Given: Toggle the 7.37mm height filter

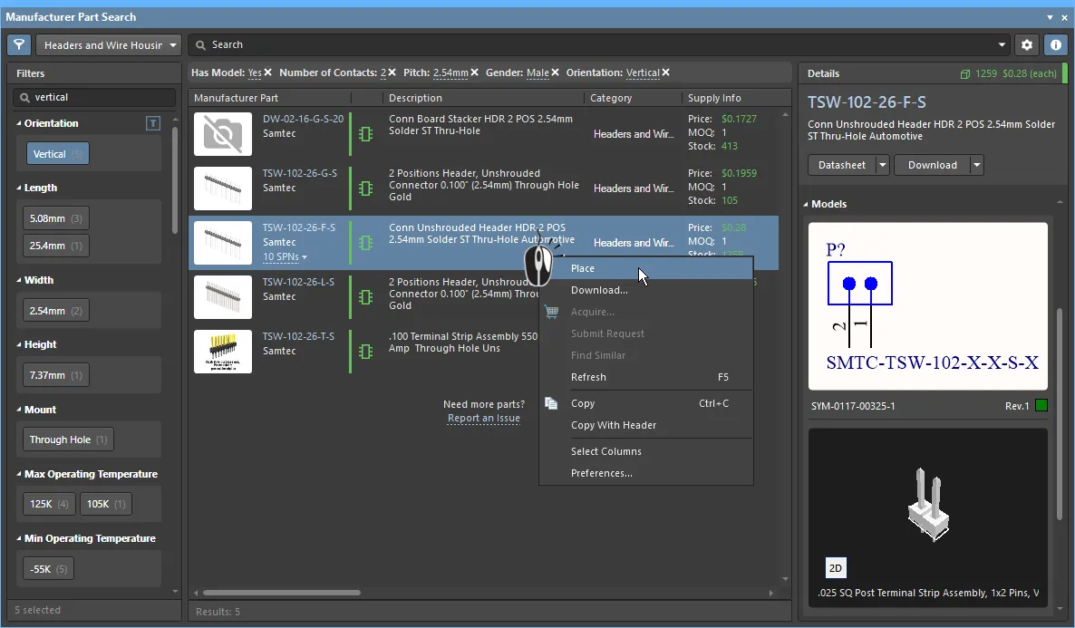Looking at the screenshot, I should (56, 375).
